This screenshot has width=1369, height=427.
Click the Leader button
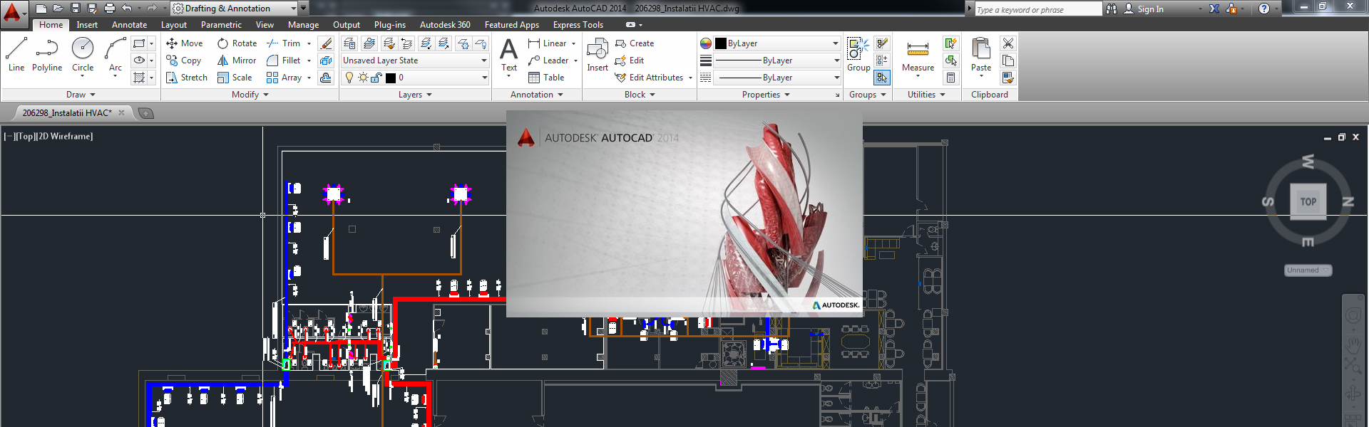click(548, 60)
